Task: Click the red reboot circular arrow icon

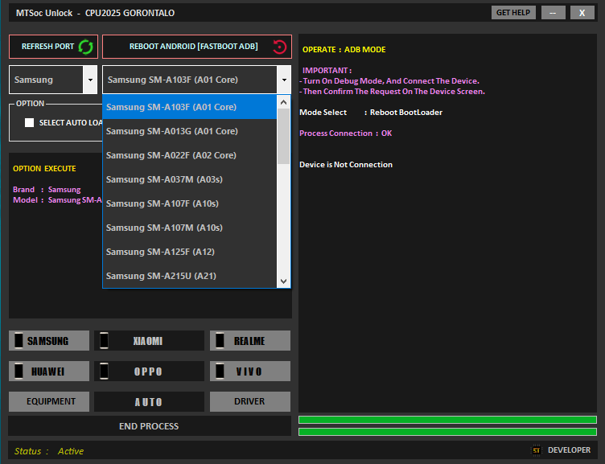Action: click(279, 47)
